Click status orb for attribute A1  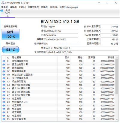pos(4,78)
